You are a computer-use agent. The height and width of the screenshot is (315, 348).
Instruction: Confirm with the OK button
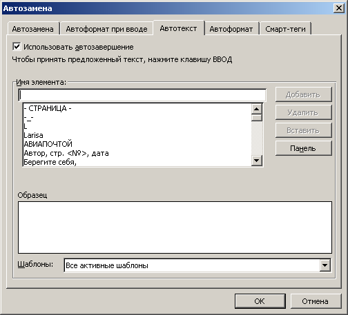pos(260,301)
